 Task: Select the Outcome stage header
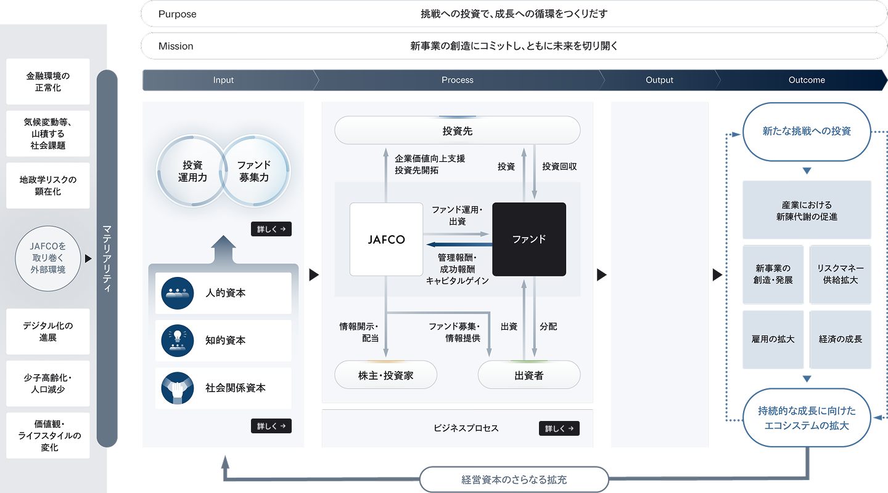(802, 80)
